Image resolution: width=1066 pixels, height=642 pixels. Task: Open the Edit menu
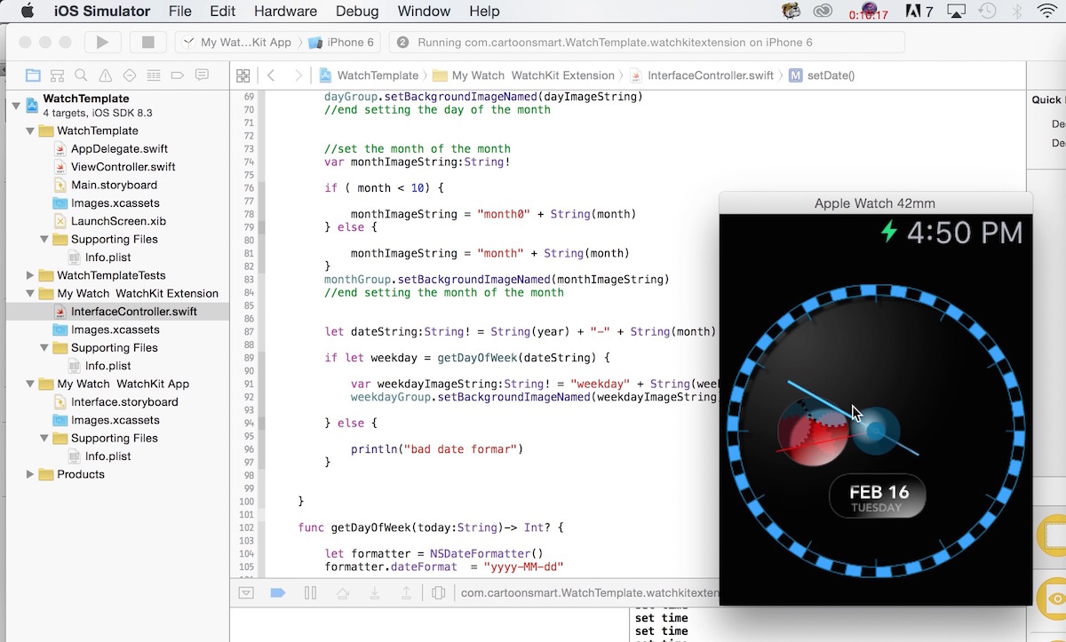[223, 11]
